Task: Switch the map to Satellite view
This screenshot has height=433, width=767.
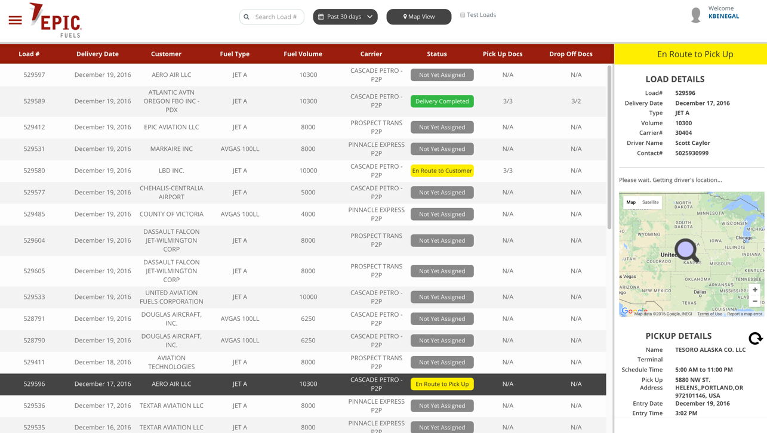Action: point(651,202)
